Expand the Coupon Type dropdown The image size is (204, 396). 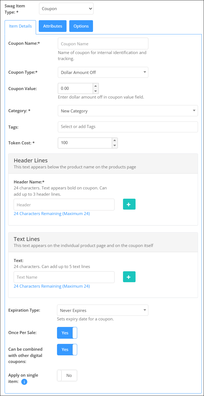(103, 72)
